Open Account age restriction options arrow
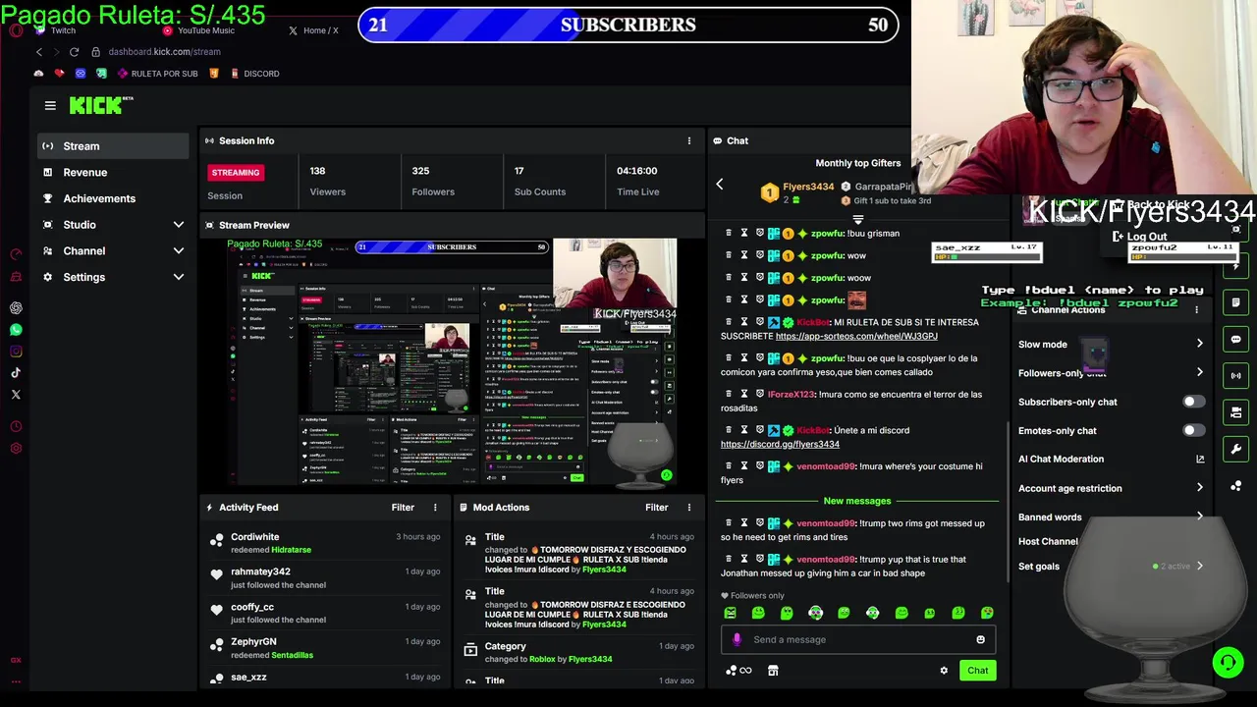This screenshot has width=1257, height=707. [x=1199, y=488]
